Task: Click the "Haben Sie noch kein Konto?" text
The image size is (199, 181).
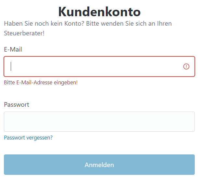Action: click(44, 23)
